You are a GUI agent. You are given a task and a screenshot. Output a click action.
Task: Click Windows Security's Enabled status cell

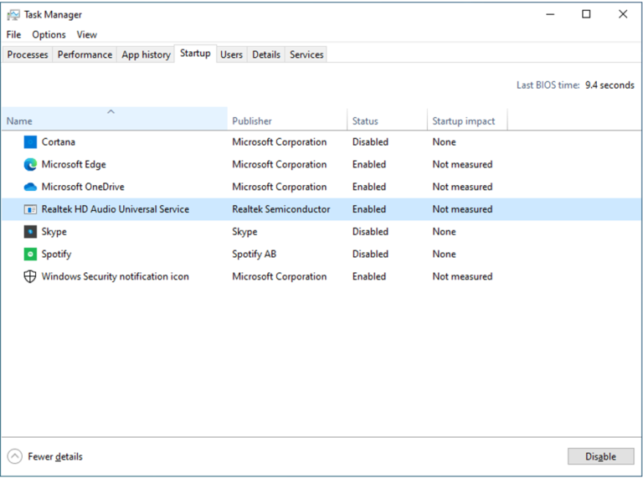pyautogui.click(x=369, y=277)
